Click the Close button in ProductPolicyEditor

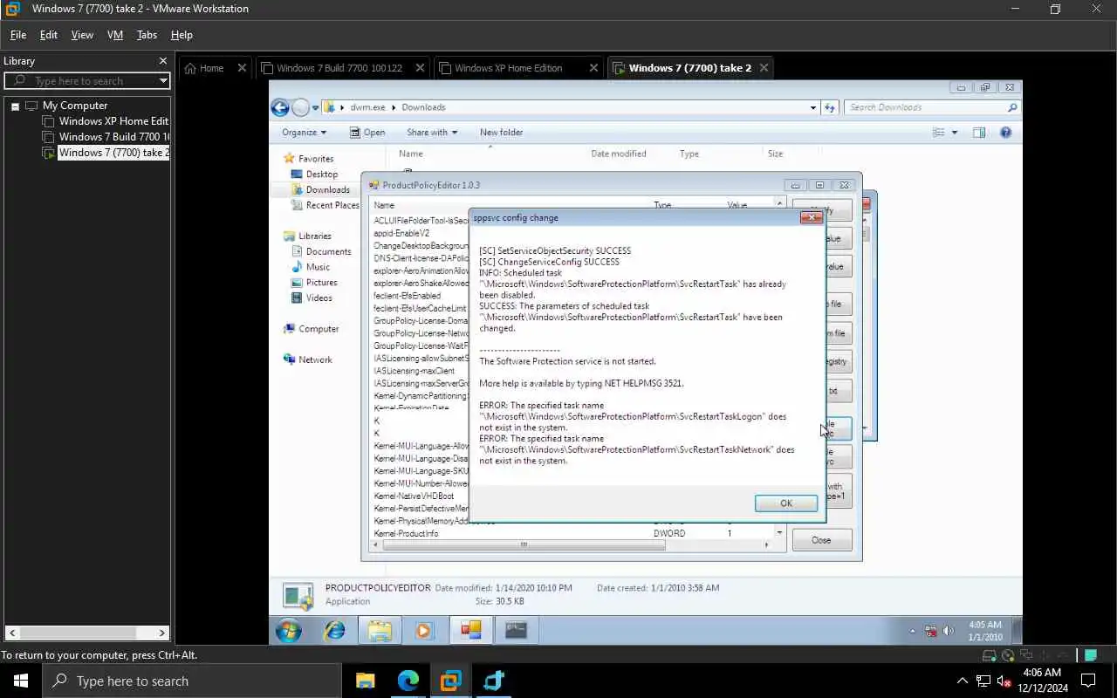pos(821,540)
